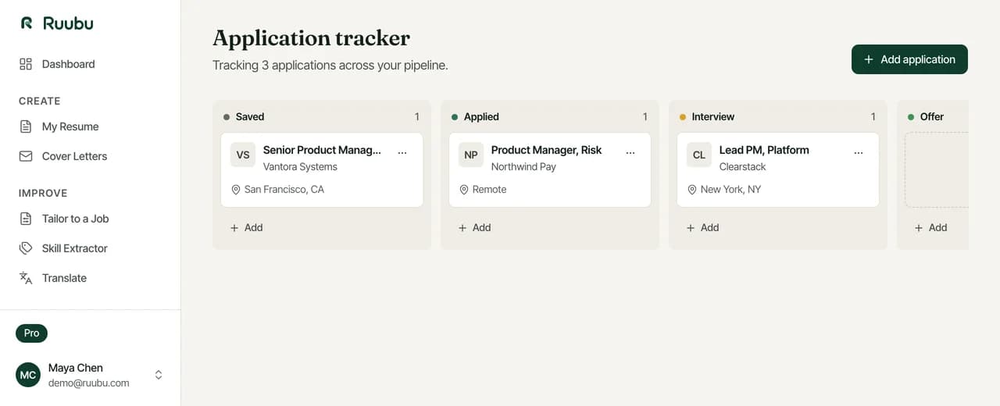Click the orange status dot beside Interview

pyautogui.click(x=683, y=117)
